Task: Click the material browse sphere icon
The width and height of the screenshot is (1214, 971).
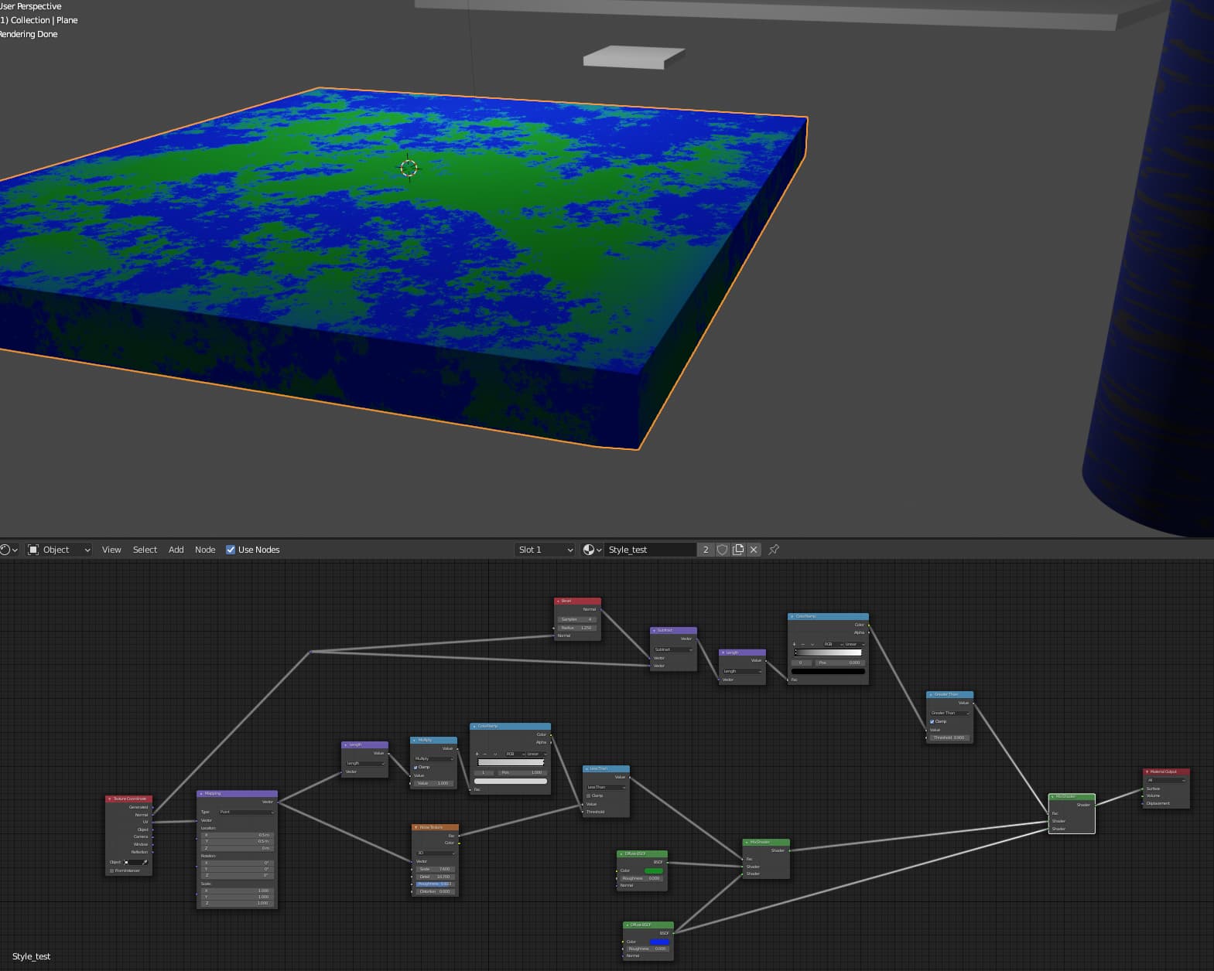Action: pyautogui.click(x=592, y=550)
